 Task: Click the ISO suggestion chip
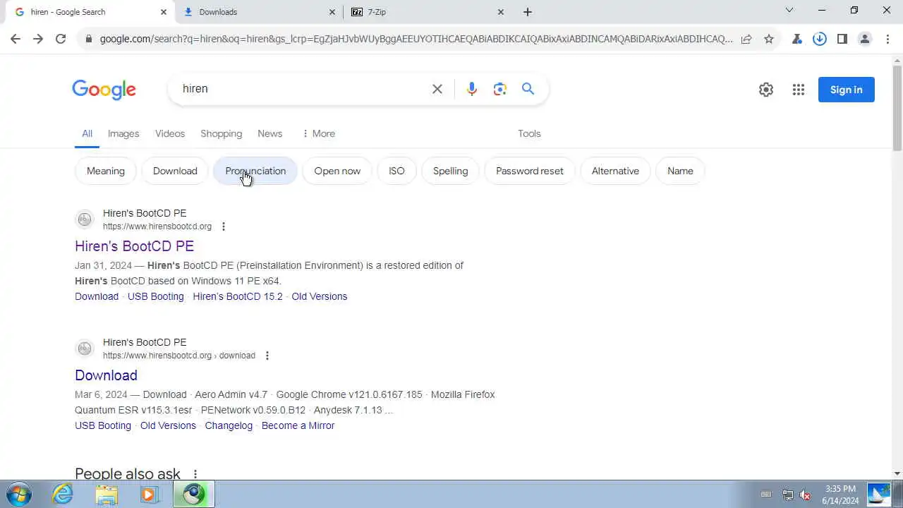coord(396,171)
